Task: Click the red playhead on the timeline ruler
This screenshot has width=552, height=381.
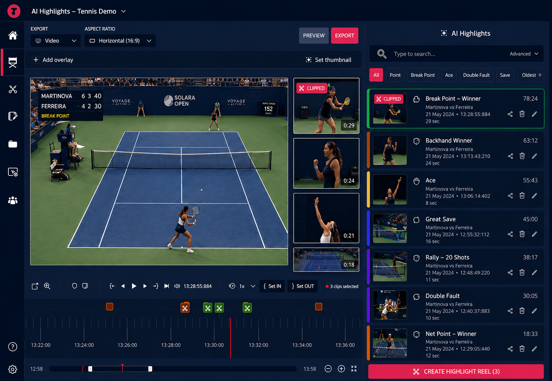Action: tap(230, 337)
